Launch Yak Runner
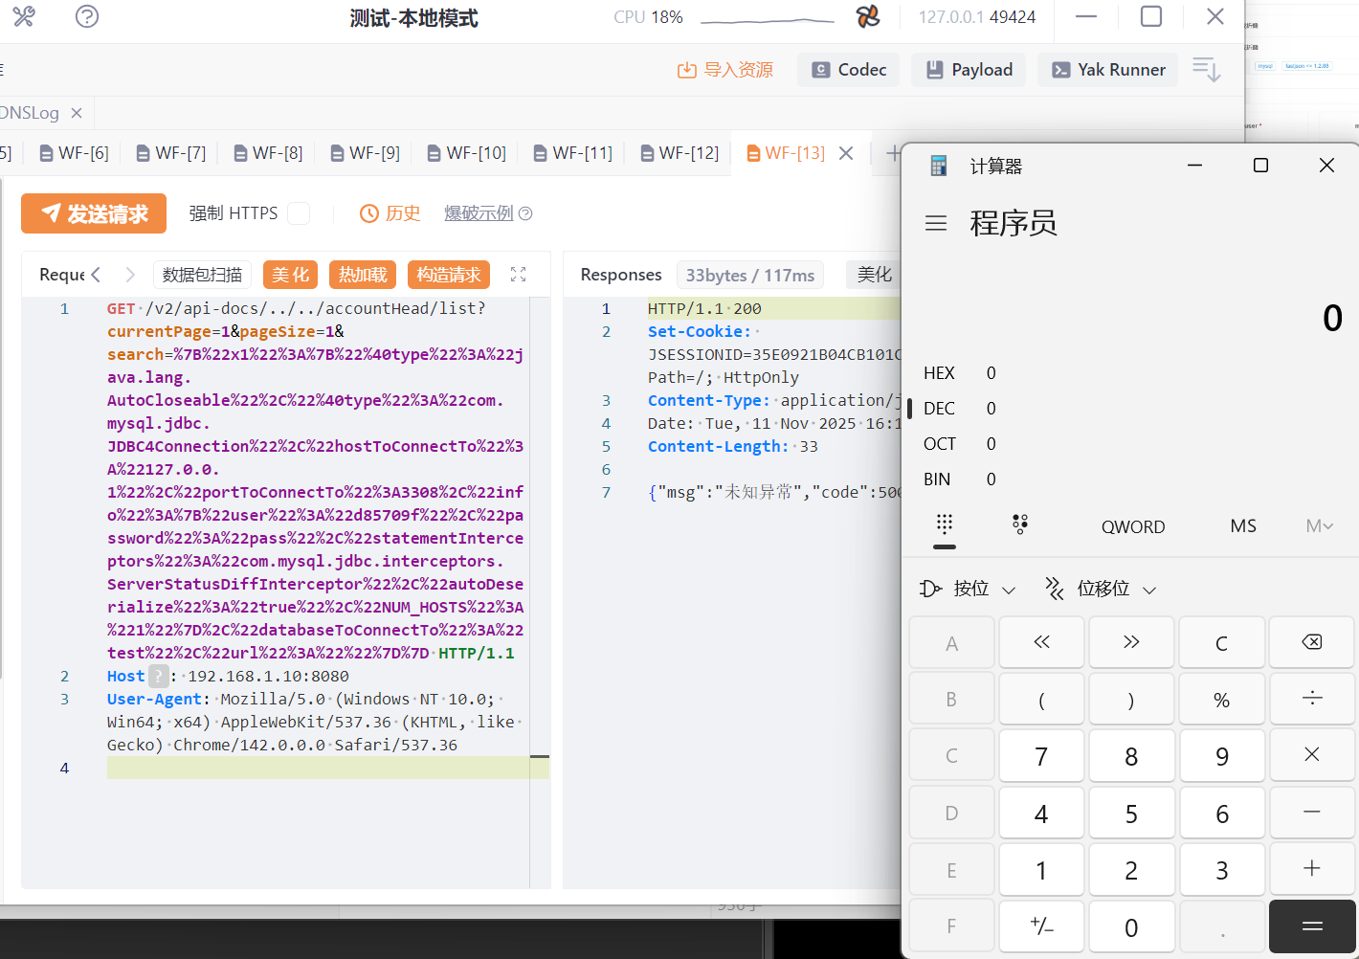This screenshot has width=1359, height=959. tap(1107, 70)
